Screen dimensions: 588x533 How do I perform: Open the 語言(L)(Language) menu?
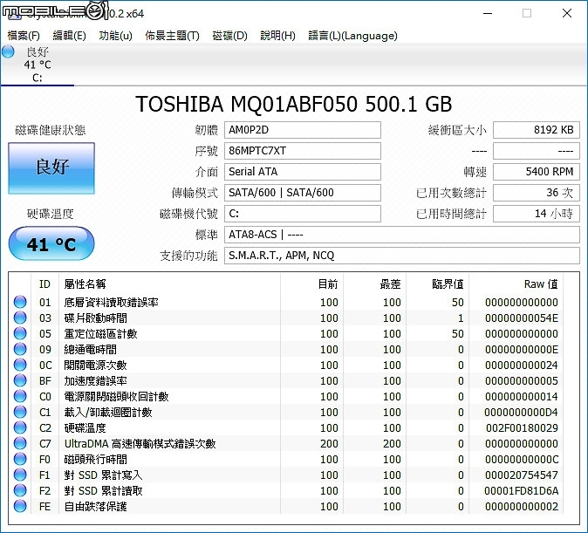pyautogui.click(x=352, y=36)
